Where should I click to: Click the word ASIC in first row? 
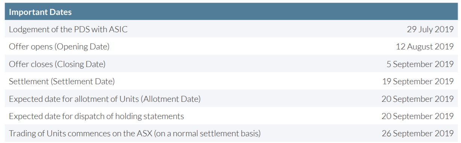(x=118, y=29)
